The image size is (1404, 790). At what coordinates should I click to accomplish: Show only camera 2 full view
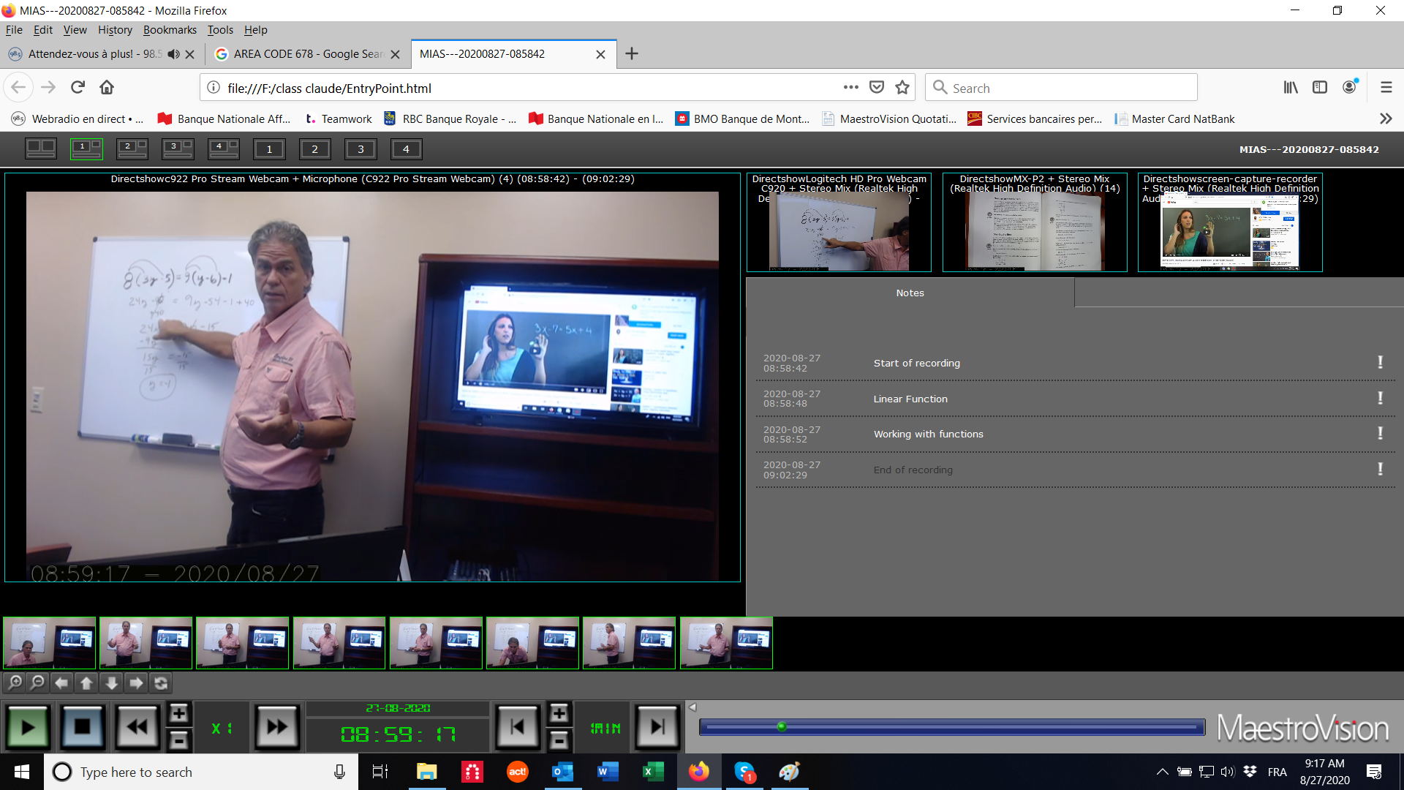tap(314, 149)
